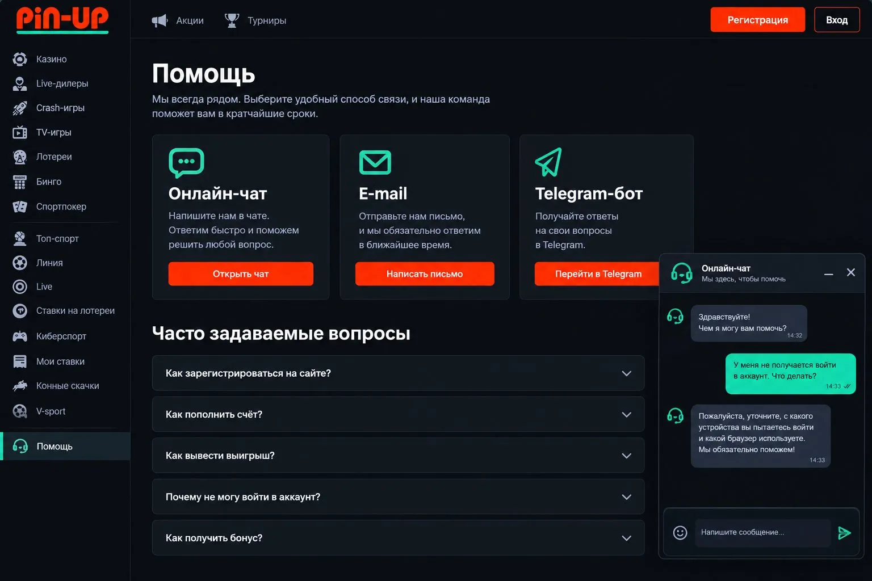Select the Live-дилеры sidebar icon
872x581 pixels.
coord(20,83)
